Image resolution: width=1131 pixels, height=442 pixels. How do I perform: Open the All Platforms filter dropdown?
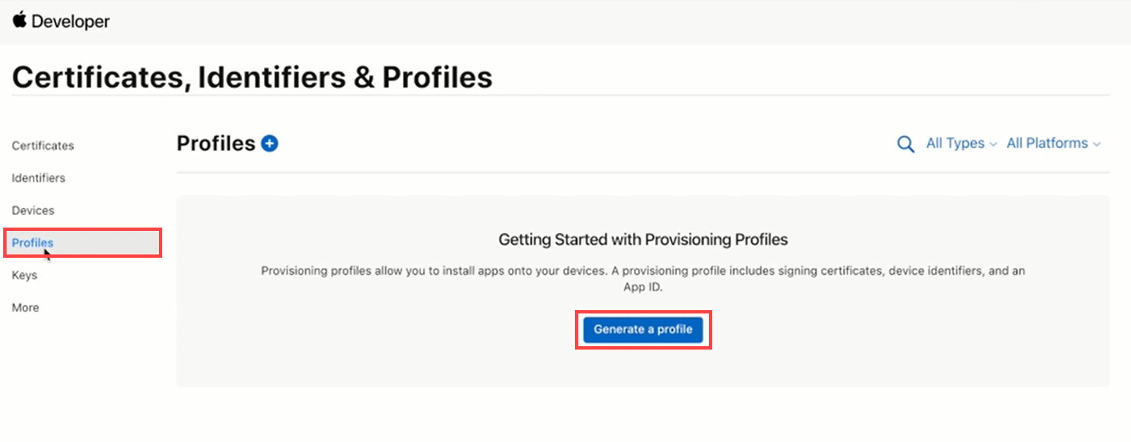pyautogui.click(x=1047, y=143)
